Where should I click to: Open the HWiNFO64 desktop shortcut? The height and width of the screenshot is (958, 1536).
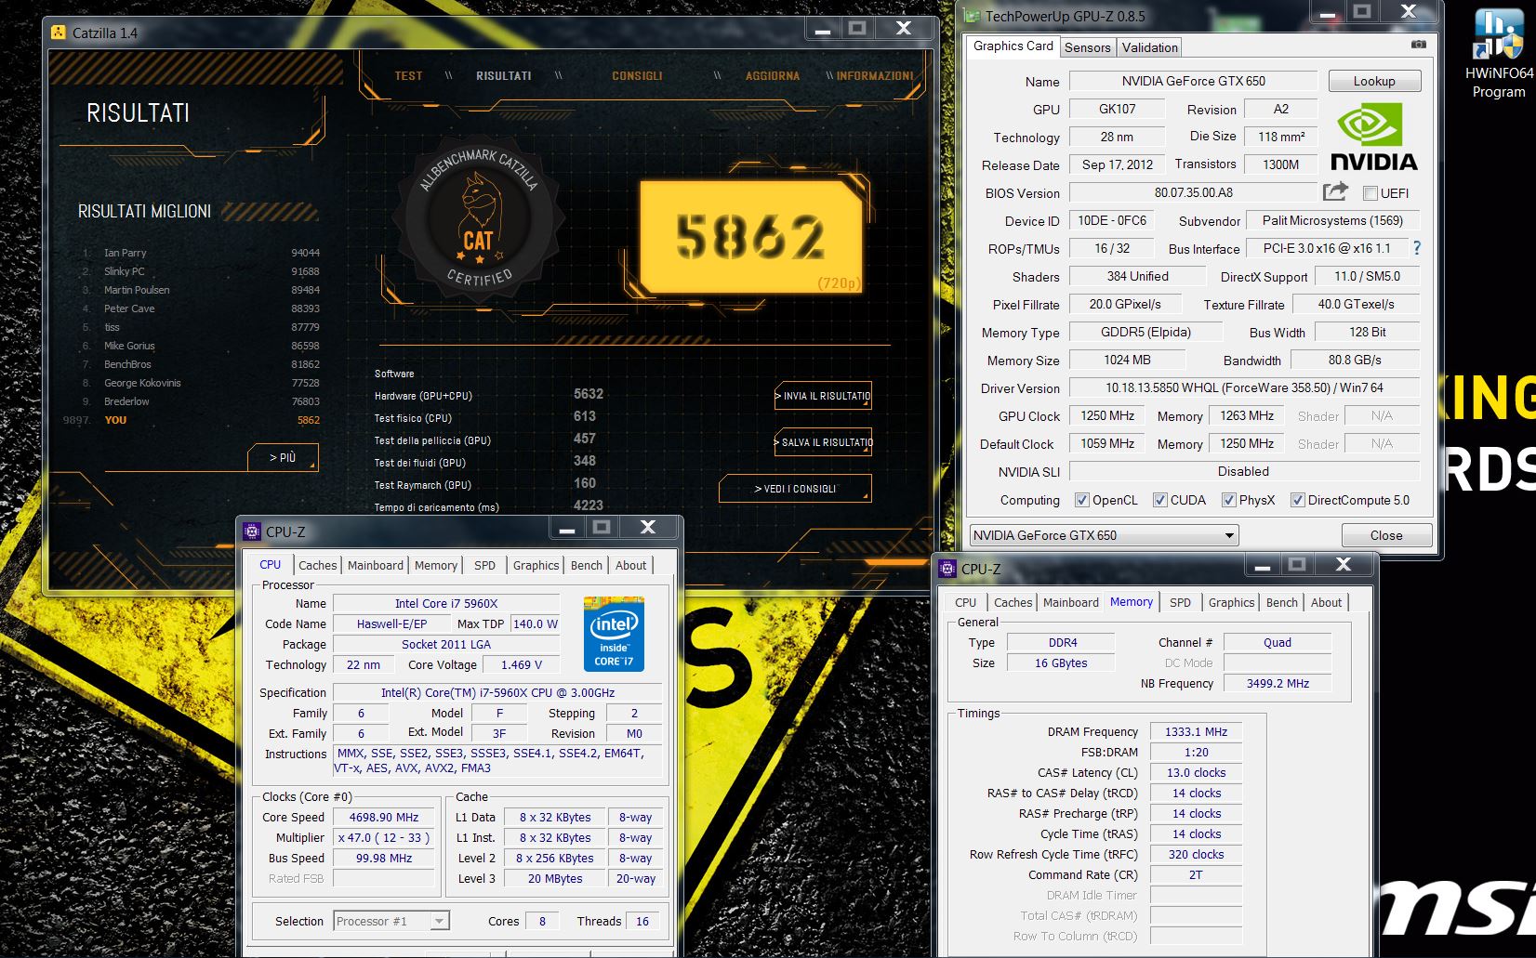point(1498,53)
